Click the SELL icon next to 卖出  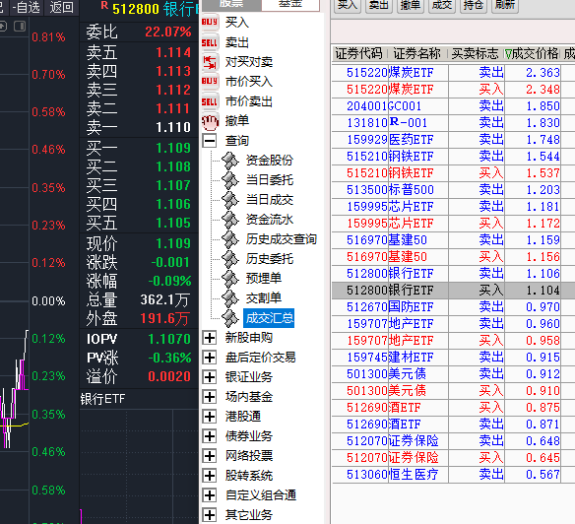coord(210,42)
